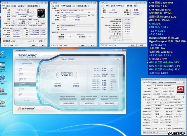Enable the OpenCL checkbox in GPU-Z

(153, 129)
